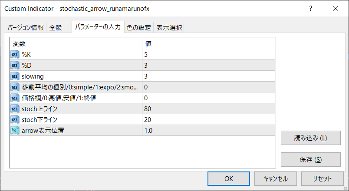Screen dimensions: 349x191
Task: Click the integer icon beside %K
Action: tap(15, 54)
